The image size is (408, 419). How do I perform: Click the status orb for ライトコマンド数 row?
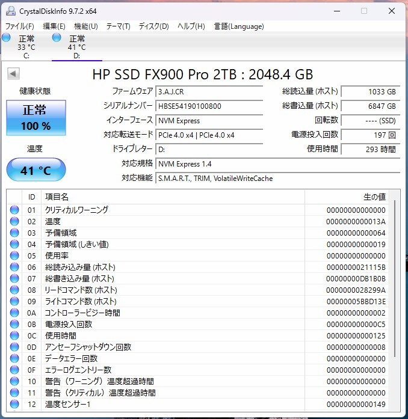[x=14, y=301]
